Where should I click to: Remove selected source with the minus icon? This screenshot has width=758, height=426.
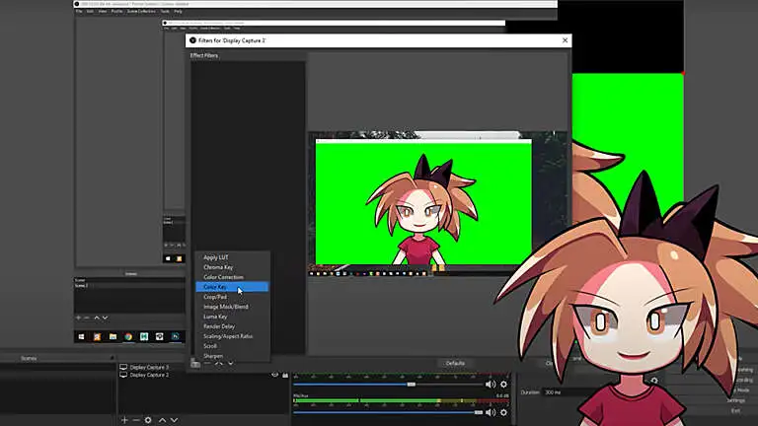click(136, 420)
